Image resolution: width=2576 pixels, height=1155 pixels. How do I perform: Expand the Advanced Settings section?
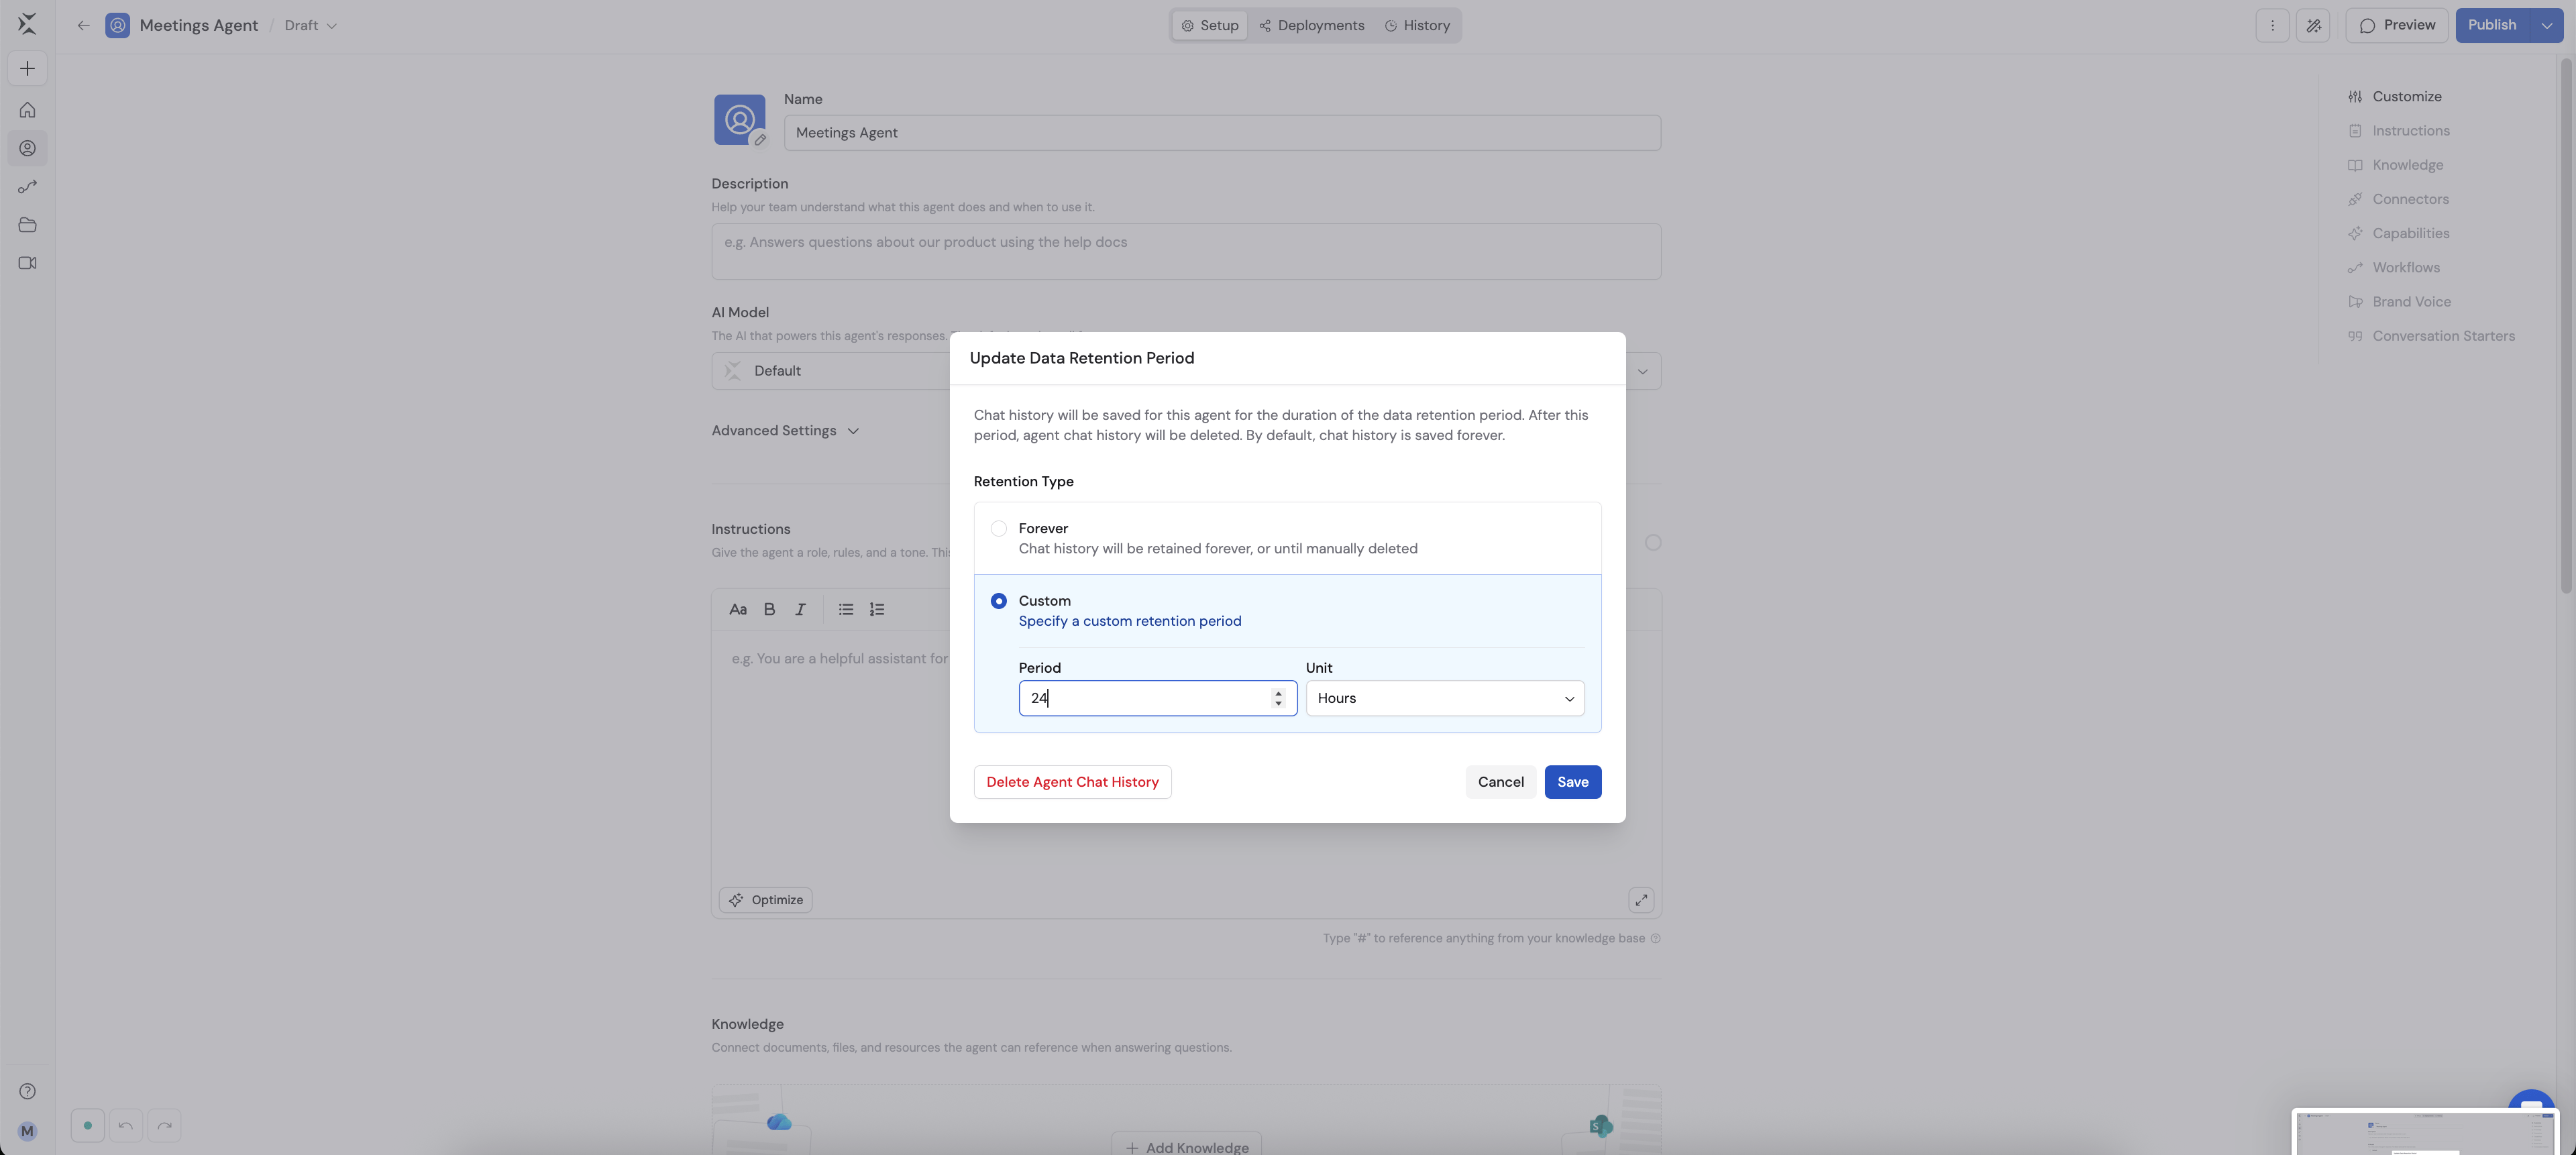tap(785, 431)
